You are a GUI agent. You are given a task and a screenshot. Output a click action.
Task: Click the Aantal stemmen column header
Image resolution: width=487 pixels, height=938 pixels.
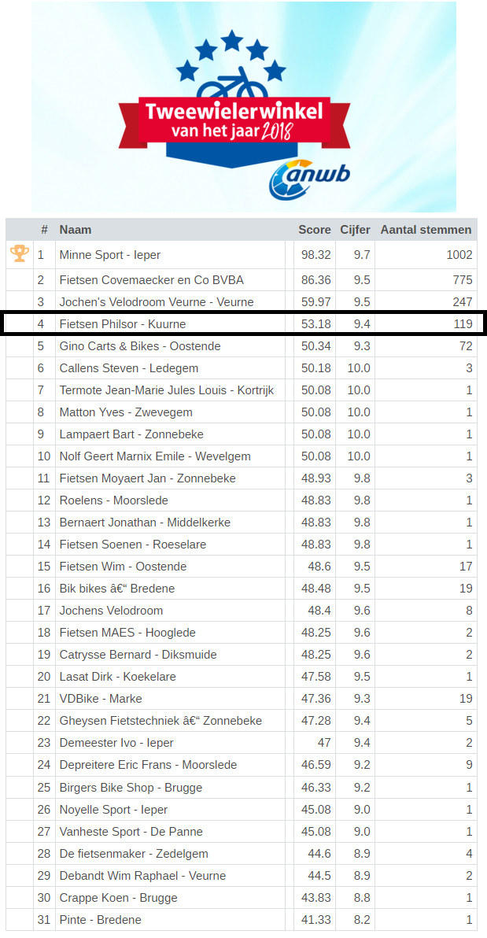[x=426, y=230]
